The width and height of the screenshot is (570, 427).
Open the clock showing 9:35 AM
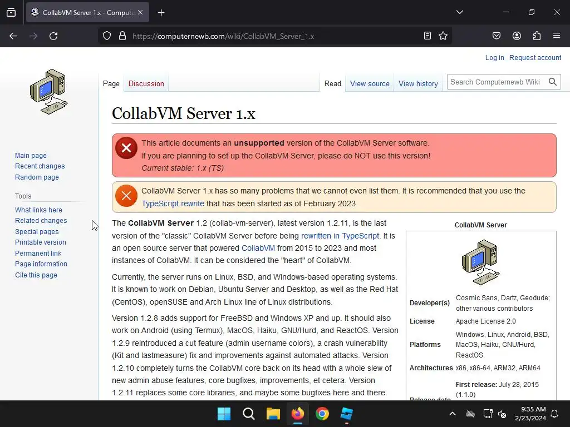(x=530, y=414)
